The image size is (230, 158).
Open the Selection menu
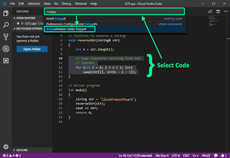click(33, 4)
